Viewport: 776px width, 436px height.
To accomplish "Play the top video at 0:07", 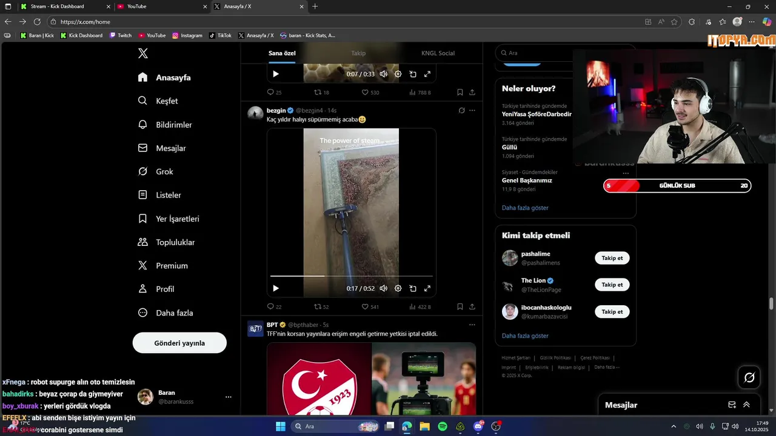I will [276, 74].
